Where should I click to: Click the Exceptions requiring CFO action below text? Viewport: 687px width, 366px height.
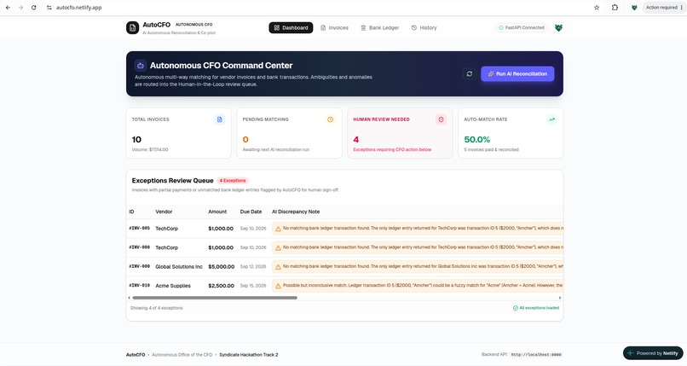click(x=392, y=149)
